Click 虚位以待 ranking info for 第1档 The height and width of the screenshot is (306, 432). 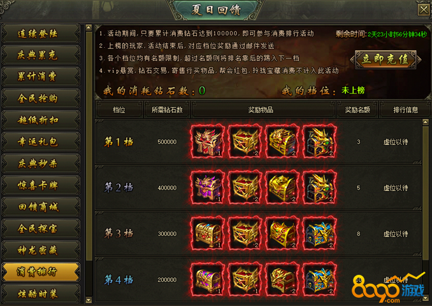(396, 142)
